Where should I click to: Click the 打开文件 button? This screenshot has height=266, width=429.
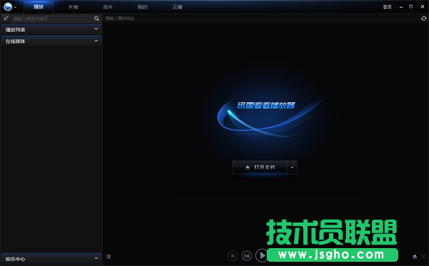(x=260, y=168)
